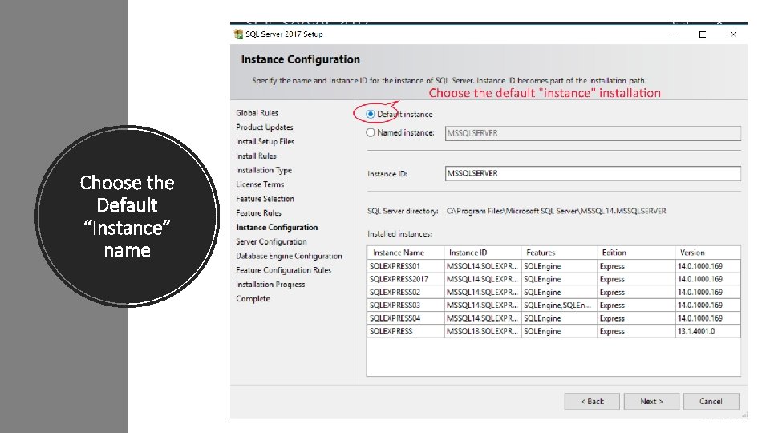Select the Product Updates step
This screenshot has width=770, height=433.
tap(264, 127)
